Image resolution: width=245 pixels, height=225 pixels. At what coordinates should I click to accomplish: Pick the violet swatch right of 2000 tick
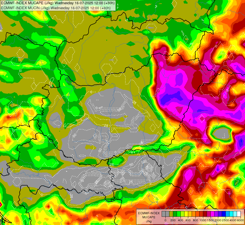(220, 214)
